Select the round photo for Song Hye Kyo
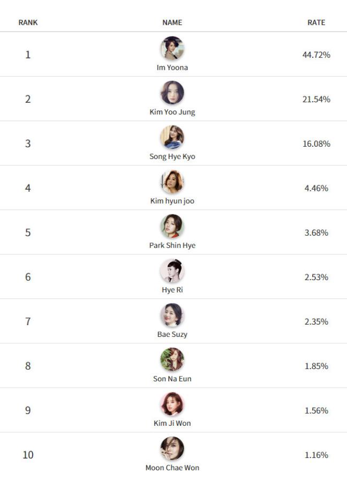The height and width of the screenshot is (481, 347). point(172,138)
